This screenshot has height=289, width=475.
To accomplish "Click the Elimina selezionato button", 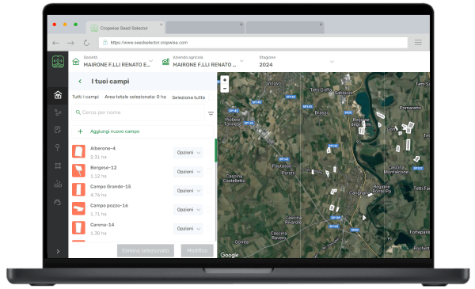I will (146, 250).
